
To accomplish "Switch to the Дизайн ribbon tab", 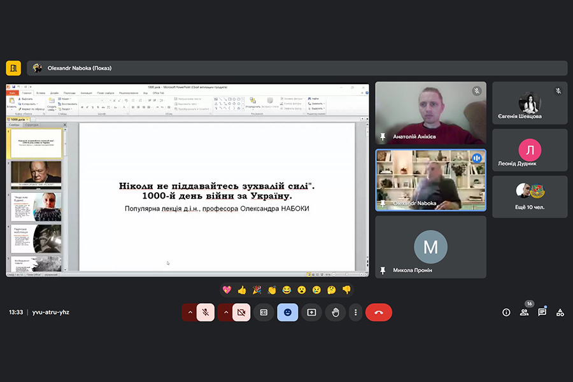I will tap(55, 93).
